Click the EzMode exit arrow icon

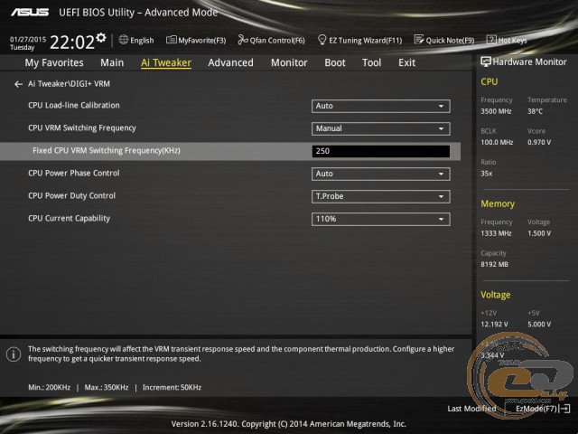tap(564, 409)
